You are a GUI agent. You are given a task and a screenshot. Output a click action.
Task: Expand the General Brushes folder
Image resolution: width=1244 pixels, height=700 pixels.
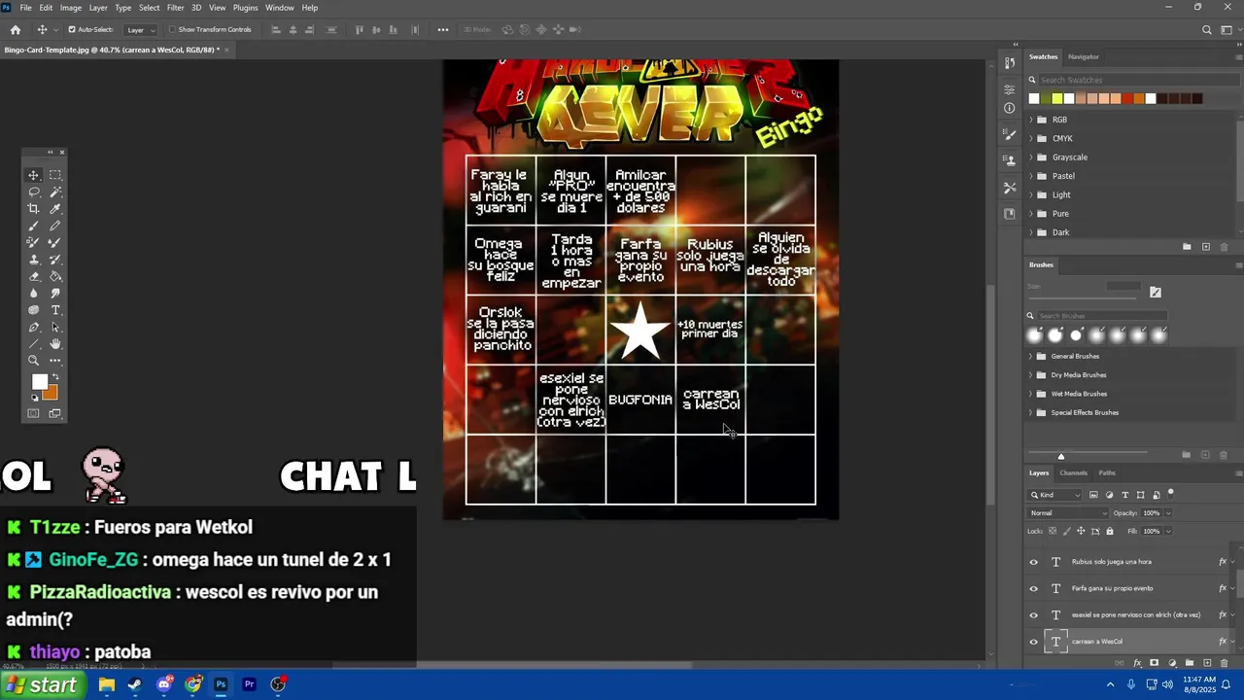1030,356
